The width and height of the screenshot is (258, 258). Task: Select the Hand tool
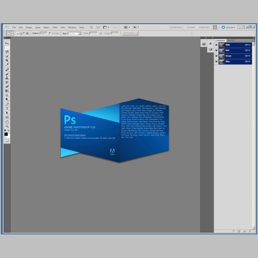7,122
